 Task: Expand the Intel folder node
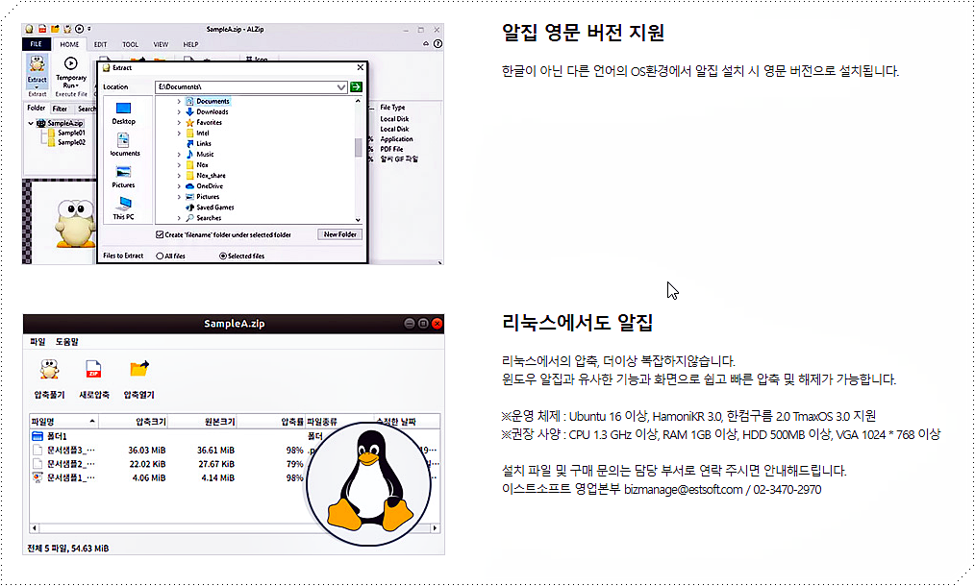pyautogui.click(x=179, y=133)
